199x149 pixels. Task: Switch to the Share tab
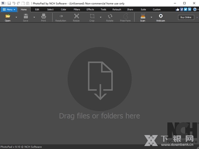pos(130,10)
